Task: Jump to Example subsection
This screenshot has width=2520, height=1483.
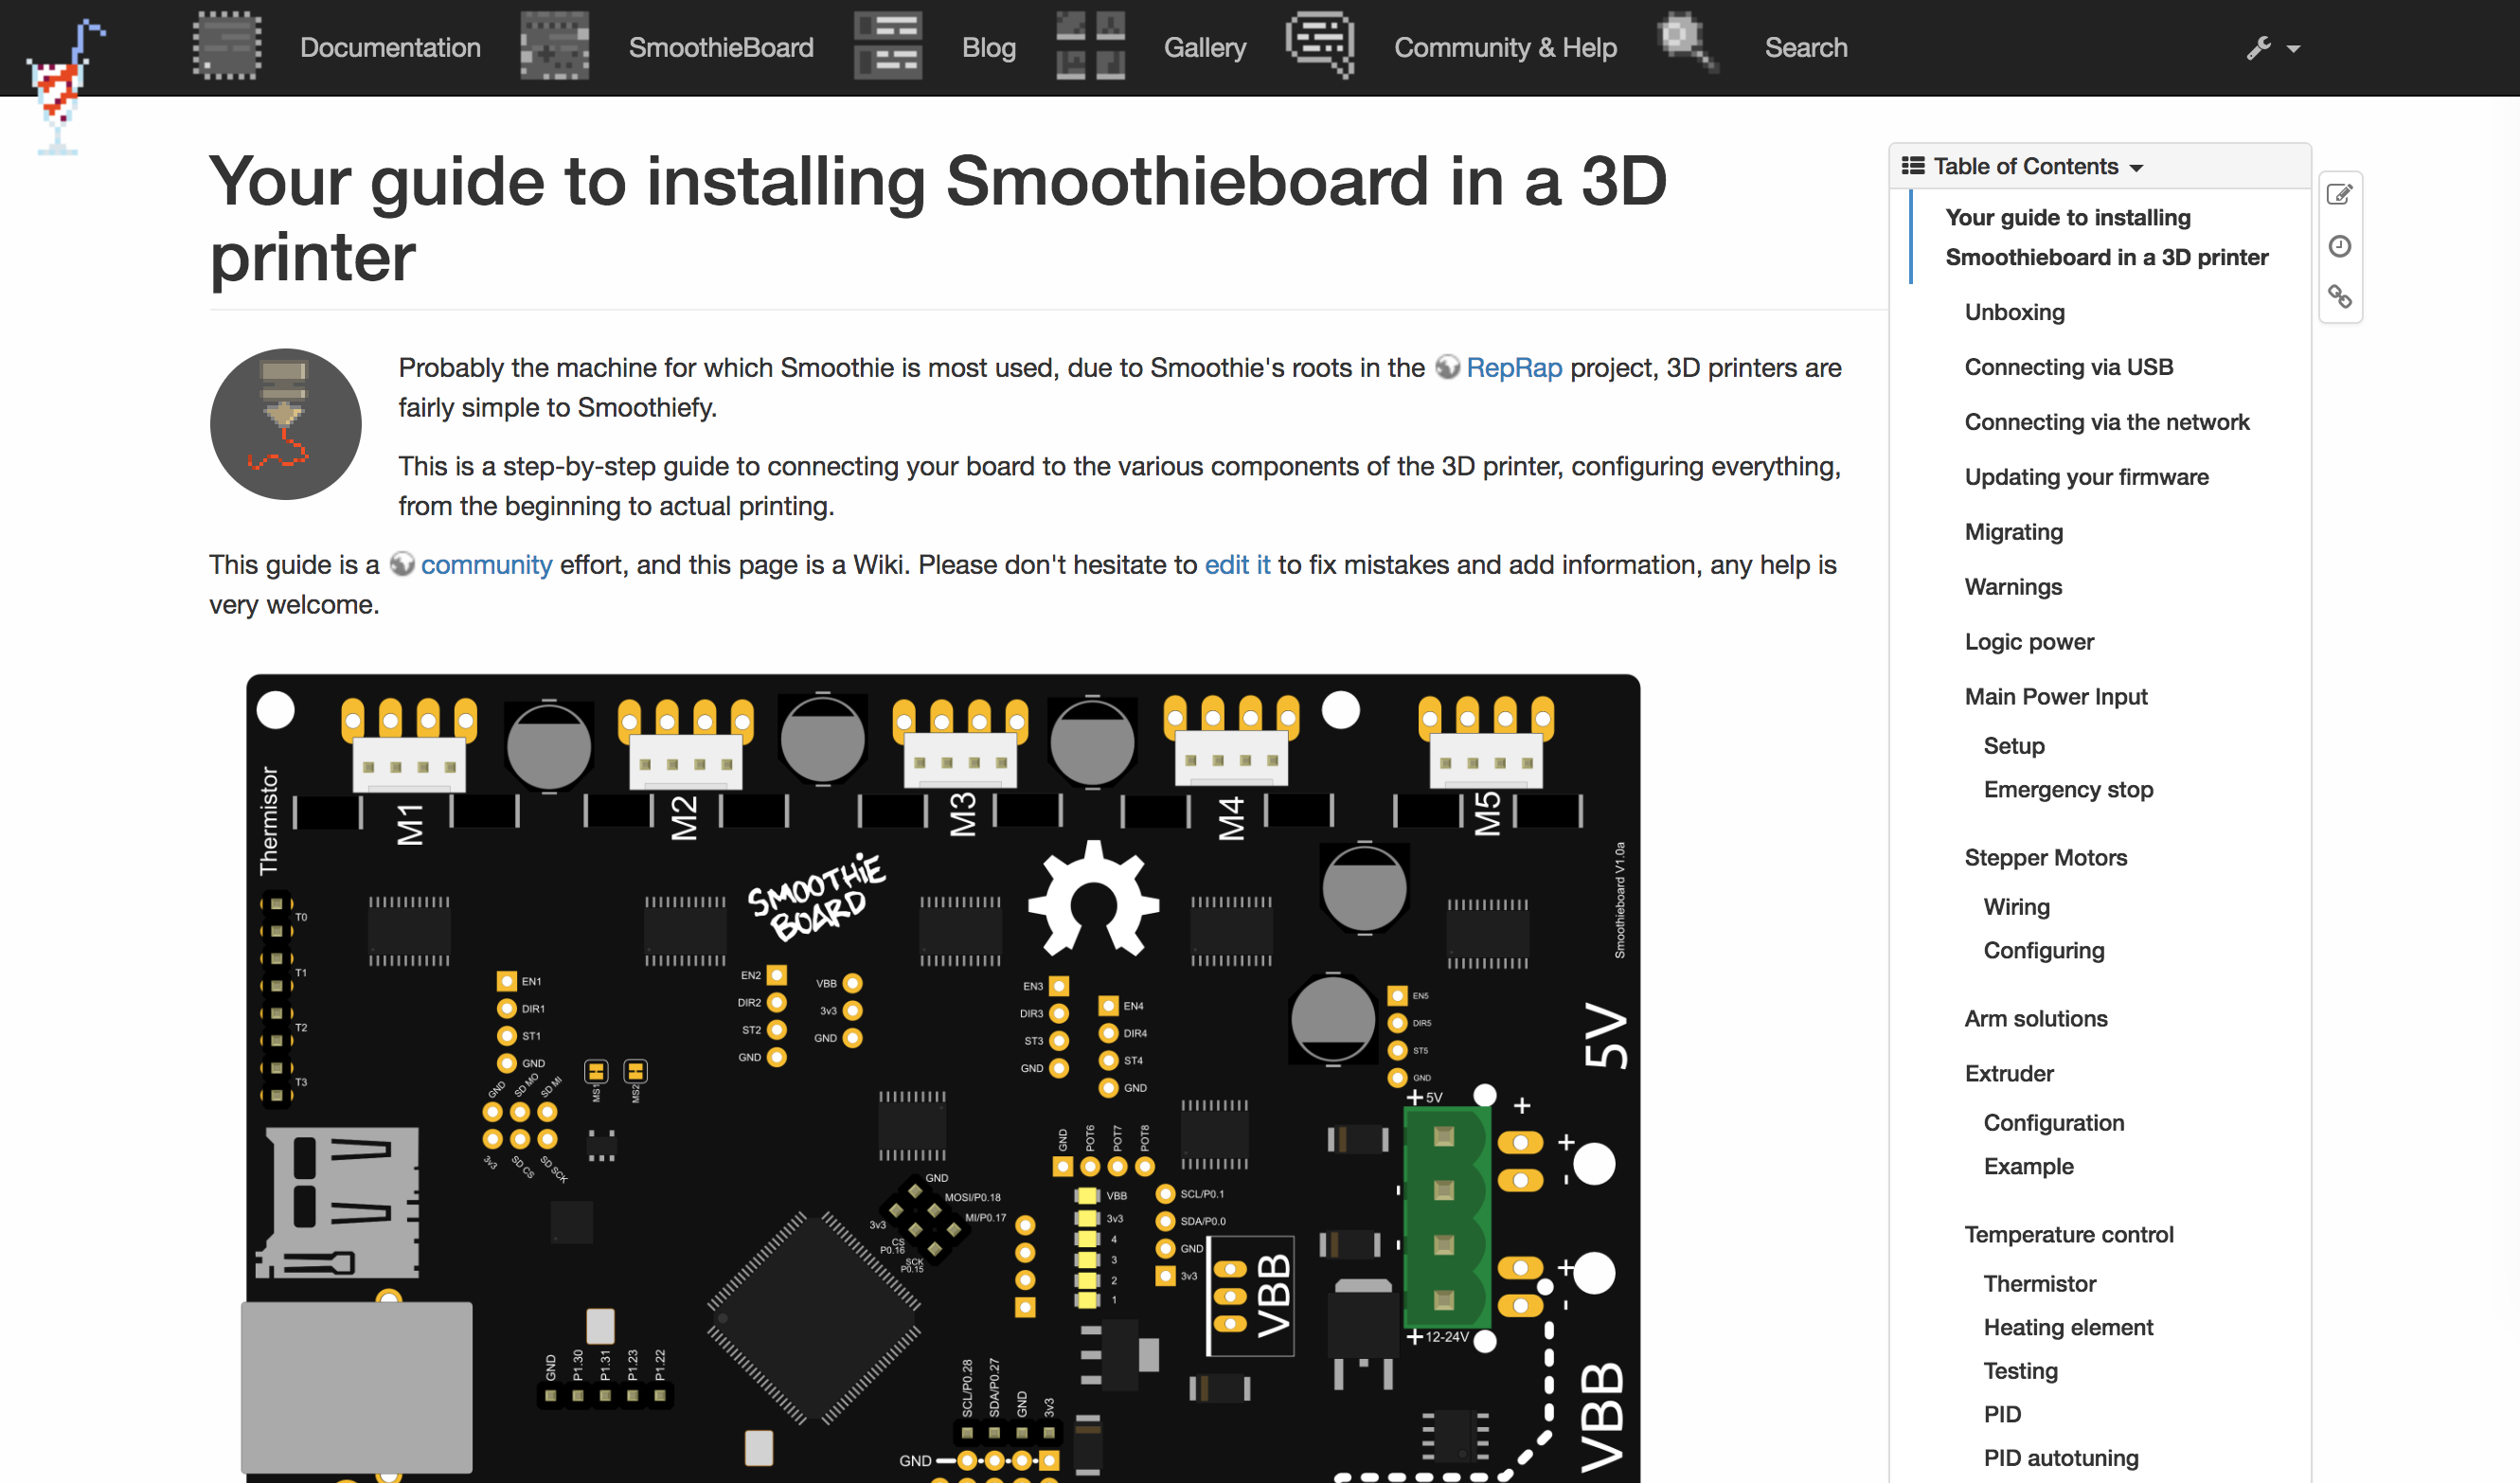Action: pyautogui.click(x=2028, y=1167)
